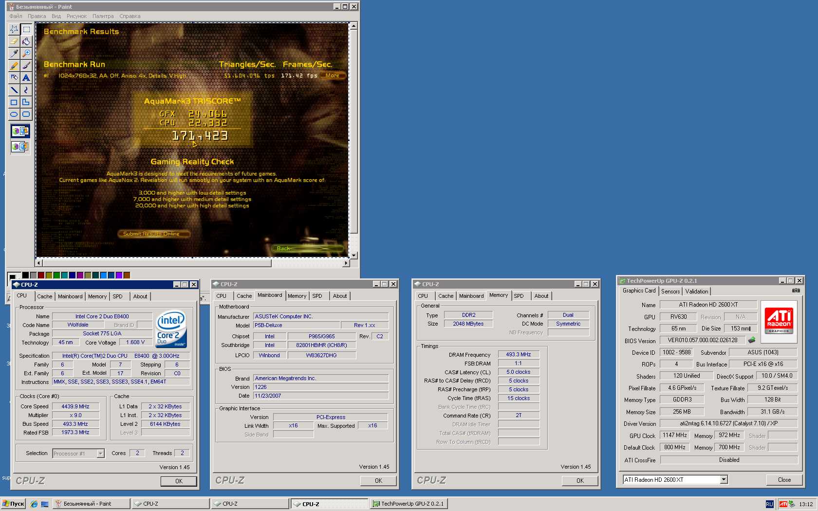The height and width of the screenshot is (511, 818).
Task: Click OK in the CPU-Z Mainboard window
Action: coord(378,480)
